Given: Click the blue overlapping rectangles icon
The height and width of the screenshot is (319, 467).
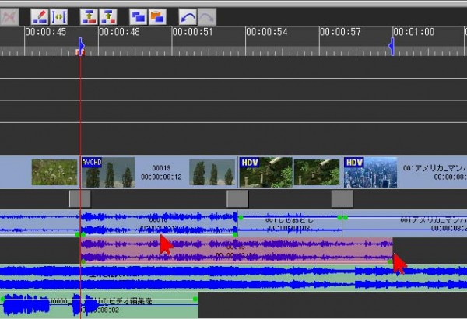Looking at the screenshot, I should pos(138,16).
